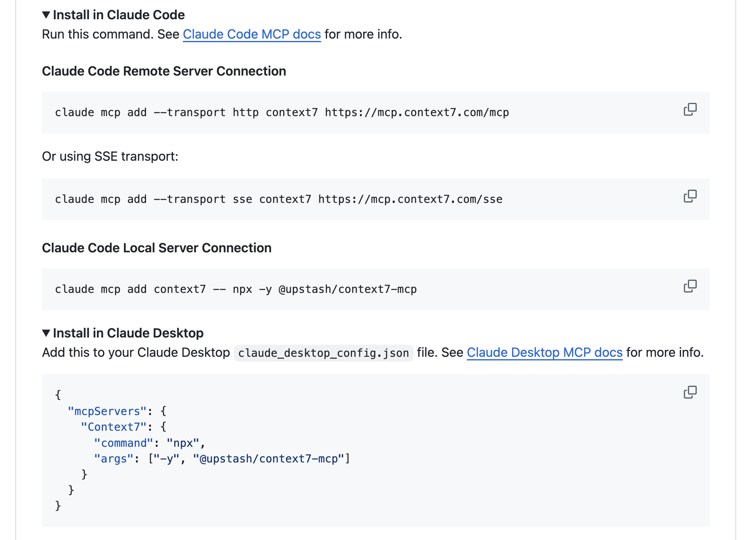Click the "Context7" key in the JSON
This screenshot has width=745, height=540.
coord(114,427)
